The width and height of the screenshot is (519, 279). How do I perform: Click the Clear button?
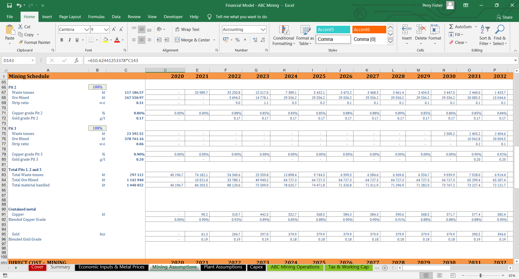[458, 42]
